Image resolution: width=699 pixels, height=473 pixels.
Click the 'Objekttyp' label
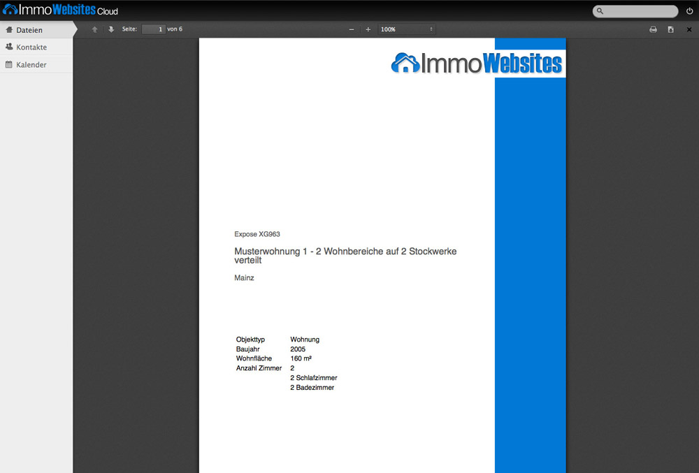[x=250, y=340]
